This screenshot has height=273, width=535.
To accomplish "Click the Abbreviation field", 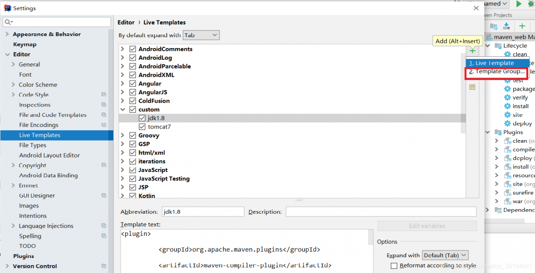I will (203, 212).
